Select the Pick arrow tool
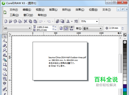Viewport: 129px width, 95px height. point(5,36)
